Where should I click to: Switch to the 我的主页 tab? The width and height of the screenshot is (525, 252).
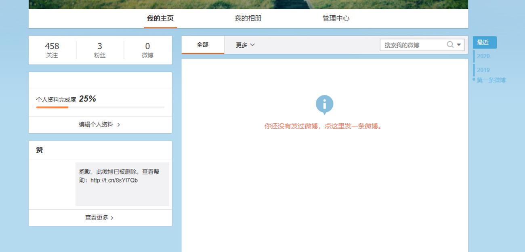pyautogui.click(x=160, y=18)
